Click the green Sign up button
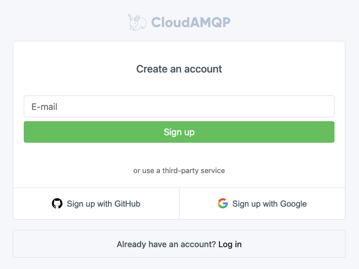The image size is (359, 269). [179, 132]
